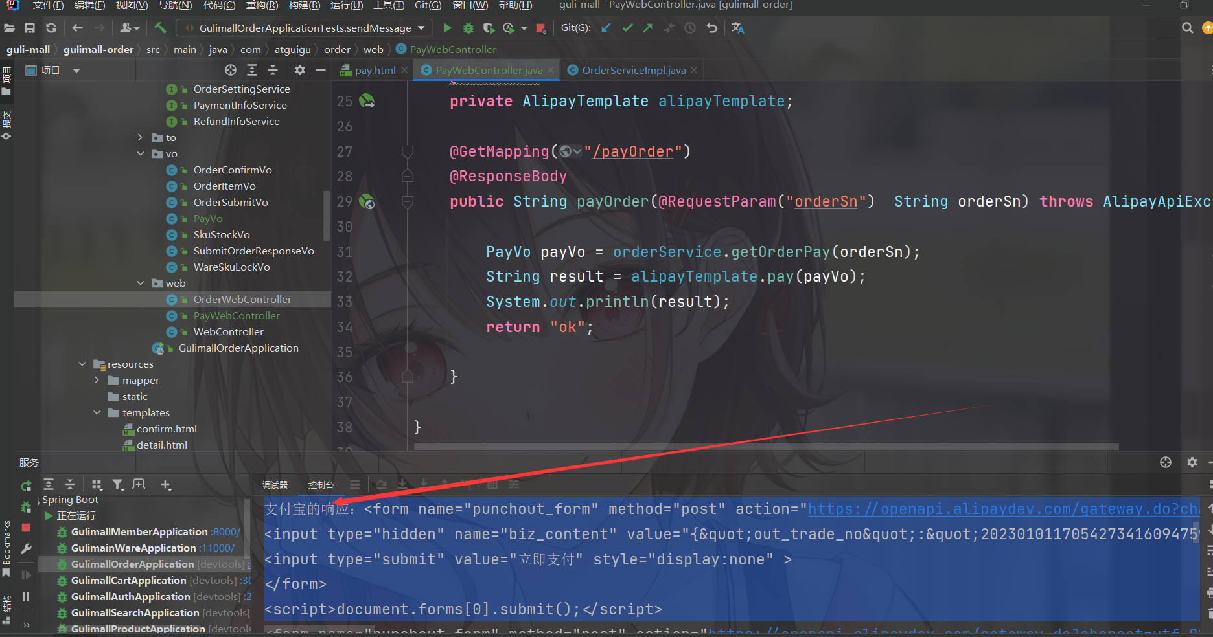Switch to the pay.html editor tab
This screenshot has height=637, width=1213.
[x=375, y=70]
